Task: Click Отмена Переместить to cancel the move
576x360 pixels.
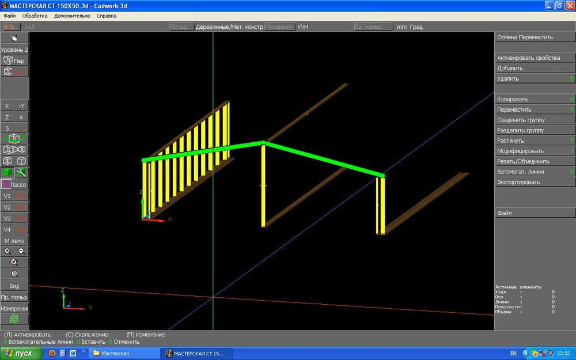Action: (535, 37)
